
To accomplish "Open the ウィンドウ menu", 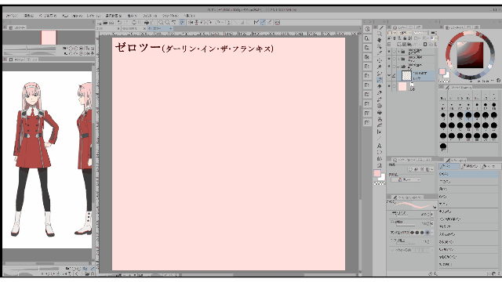I will pyautogui.click(x=171, y=16).
